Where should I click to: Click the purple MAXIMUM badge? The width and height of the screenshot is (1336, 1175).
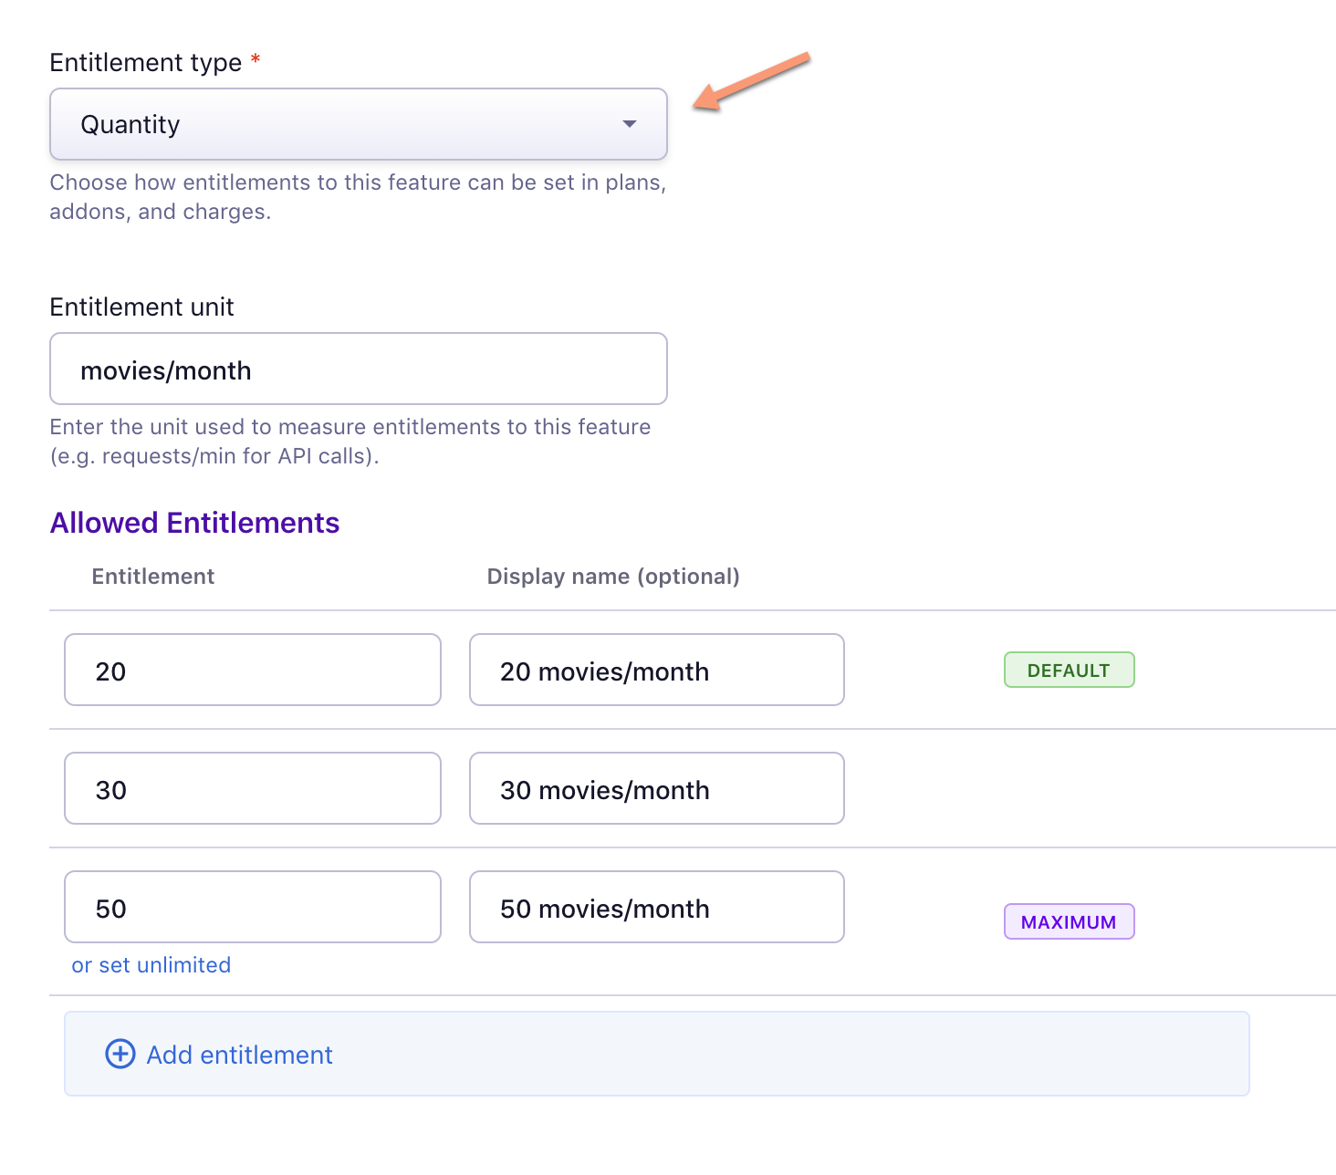tap(1069, 921)
